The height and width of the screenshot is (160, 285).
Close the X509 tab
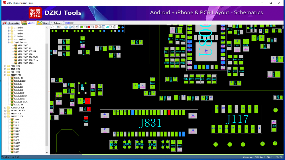pyautogui.click(x=72, y=23)
